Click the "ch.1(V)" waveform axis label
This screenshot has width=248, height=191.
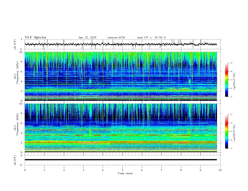[15, 44]
